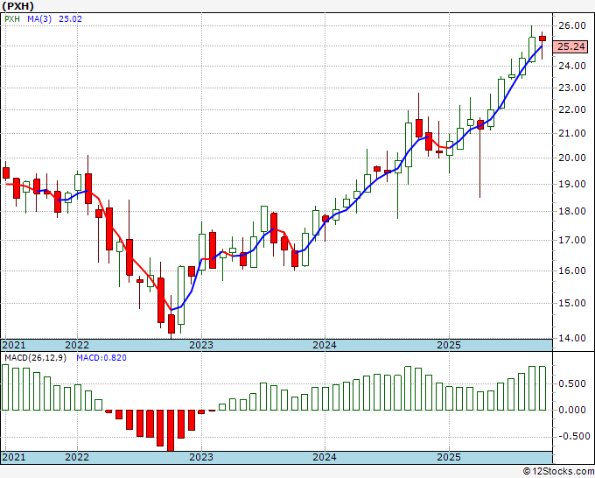Click 2025 on the price chart timeline
Image resolution: width=595 pixels, height=478 pixels.
(449, 345)
